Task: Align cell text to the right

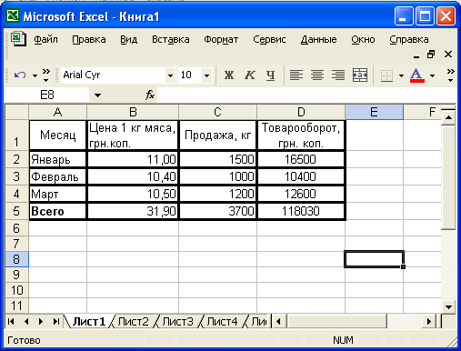Action: pos(338,75)
